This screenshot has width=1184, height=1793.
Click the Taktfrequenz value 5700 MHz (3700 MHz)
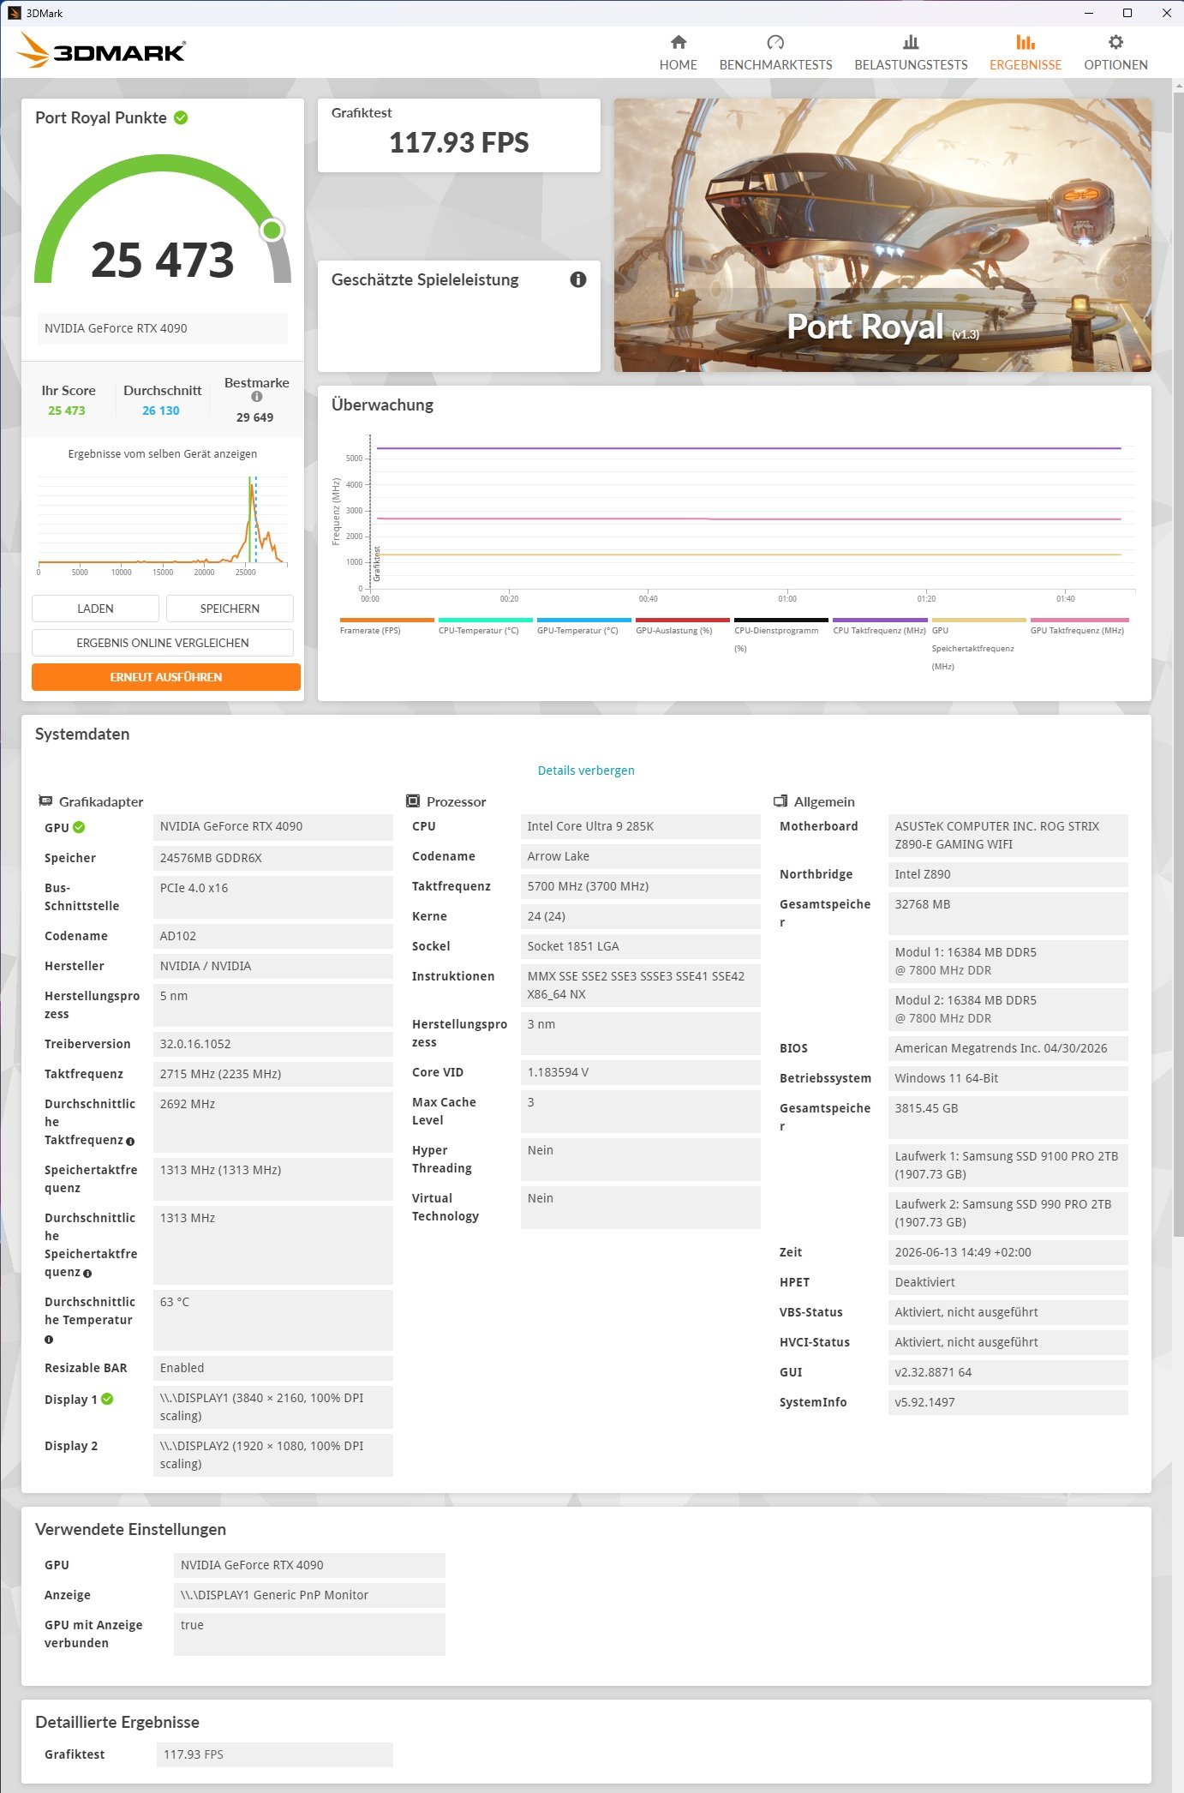pyautogui.click(x=640, y=886)
